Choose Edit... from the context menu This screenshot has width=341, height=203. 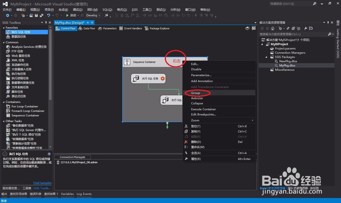coord(219,64)
